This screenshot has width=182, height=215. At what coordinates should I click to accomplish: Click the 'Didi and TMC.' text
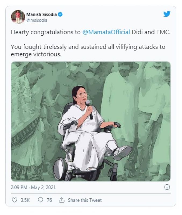pyautogui.click(x=151, y=32)
